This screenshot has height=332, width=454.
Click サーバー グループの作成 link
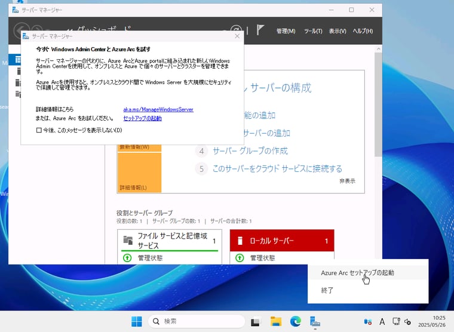(250, 151)
